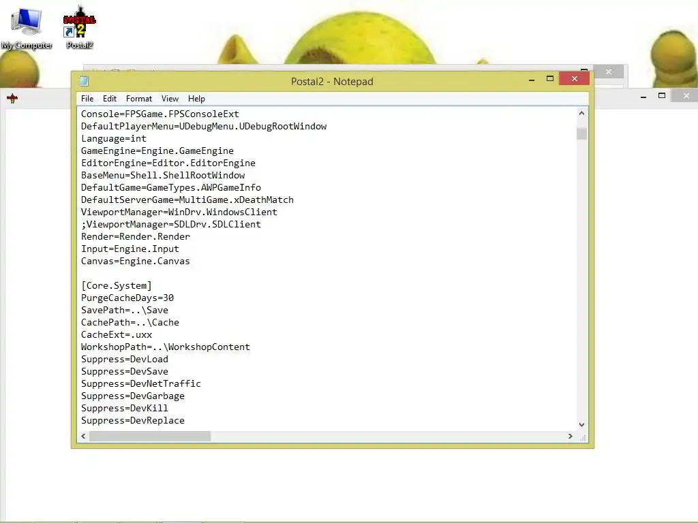Open the My Computer desktop icon
Viewport: 698px width, 523px height.
tap(27, 29)
